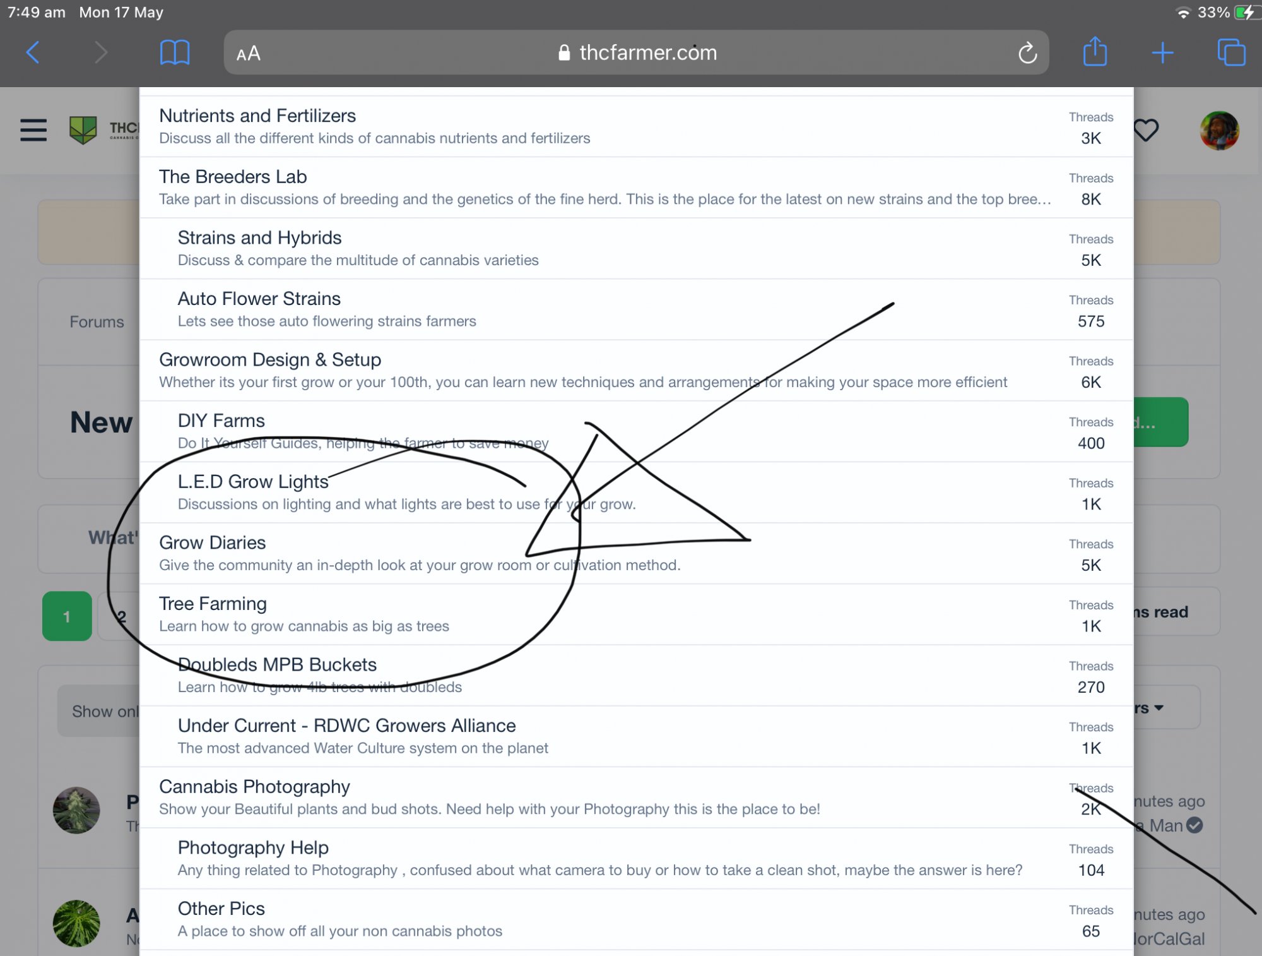Viewport: 1262px width, 956px height.
Task: Open the Safari share sheet icon
Action: tap(1095, 51)
